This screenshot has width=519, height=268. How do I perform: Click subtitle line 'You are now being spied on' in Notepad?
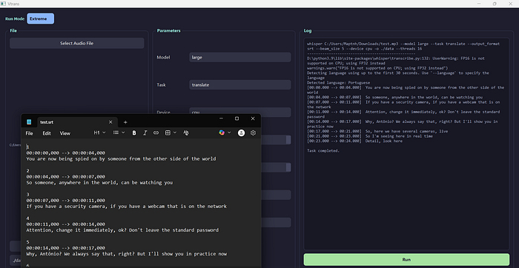[x=121, y=158]
